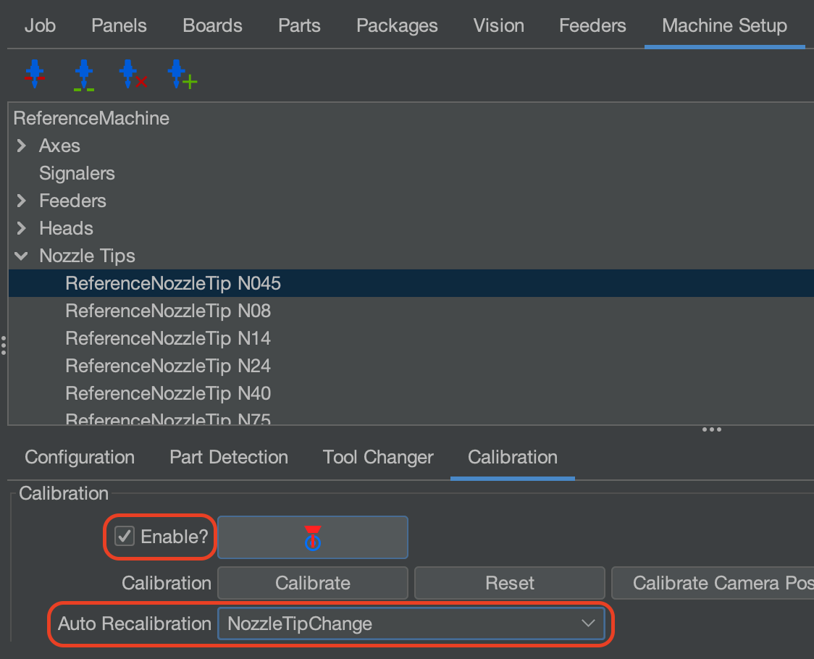Switch to the Part Detection tab
Image resolution: width=814 pixels, height=659 pixels.
228,457
